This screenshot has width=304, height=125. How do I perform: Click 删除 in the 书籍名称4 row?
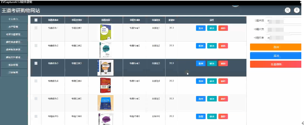223,81
